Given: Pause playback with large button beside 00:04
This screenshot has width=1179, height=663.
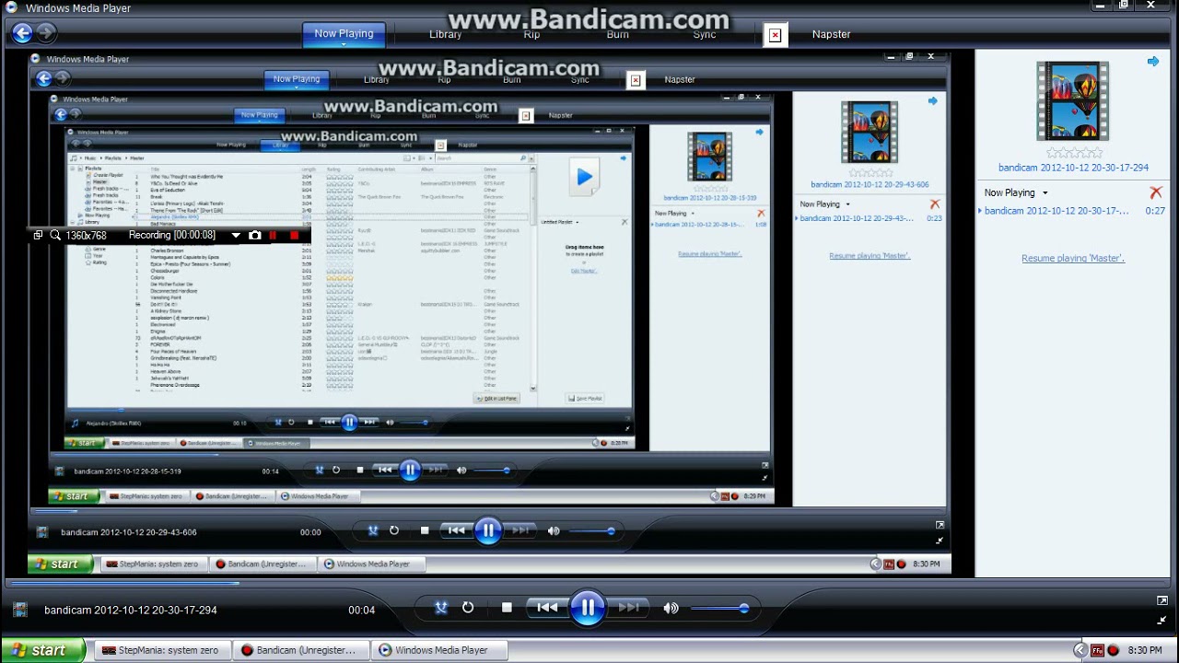Looking at the screenshot, I should click(x=588, y=608).
